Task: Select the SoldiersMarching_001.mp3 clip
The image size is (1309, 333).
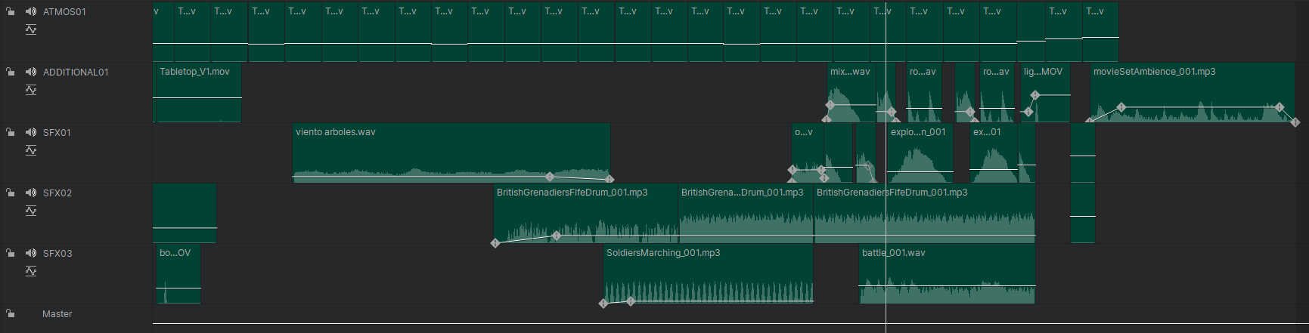Action: [709, 273]
